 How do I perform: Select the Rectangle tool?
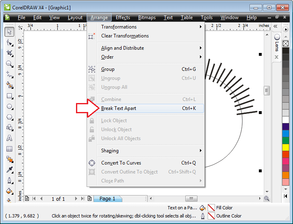coord(9,96)
